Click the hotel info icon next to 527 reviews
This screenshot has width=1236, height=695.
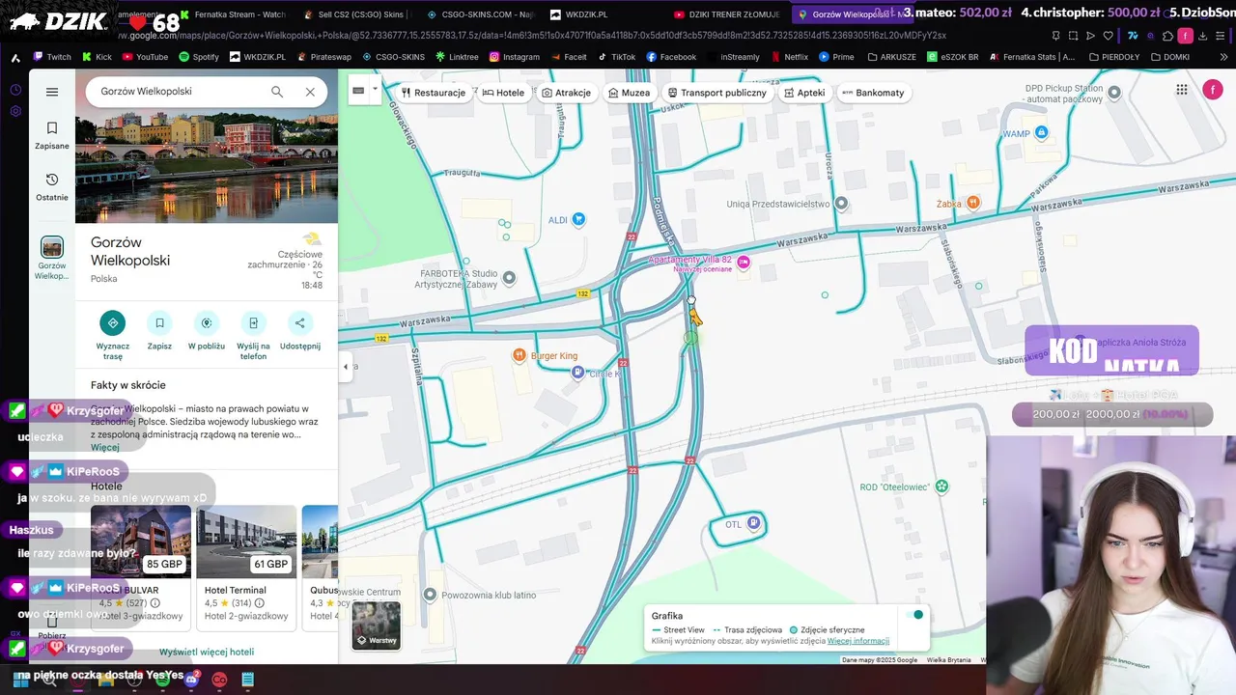coord(155,603)
